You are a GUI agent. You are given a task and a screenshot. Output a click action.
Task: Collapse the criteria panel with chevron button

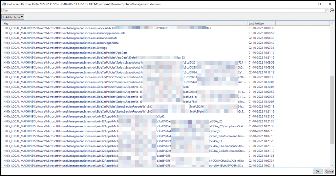click(x=332, y=10)
